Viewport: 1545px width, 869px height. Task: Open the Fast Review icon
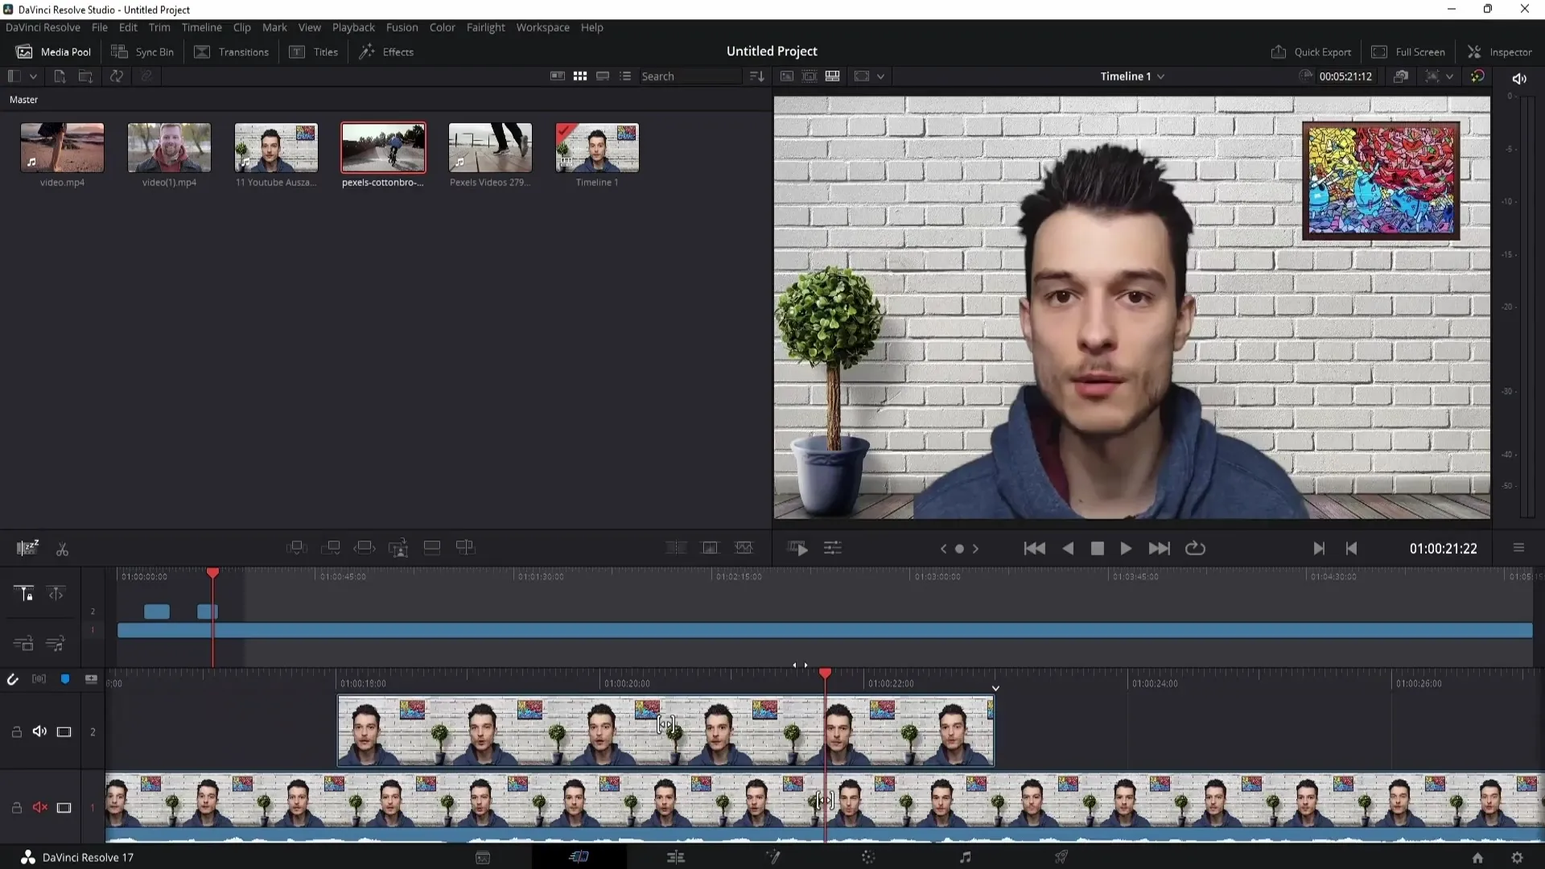point(797,549)
